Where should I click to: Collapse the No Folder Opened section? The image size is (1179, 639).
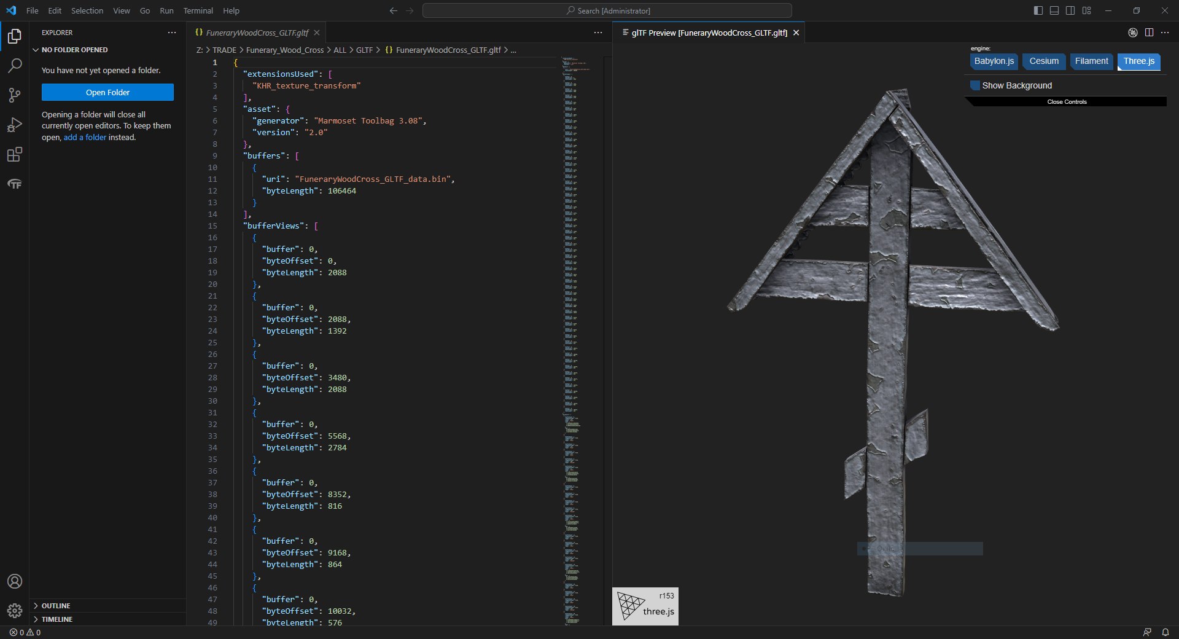(107, 50)
